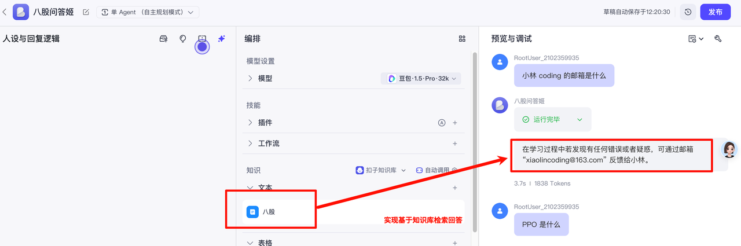The width and height of the screenshot is (741, 246).
Task: Add a text knowledge base with plus
Action: [455, 188]
